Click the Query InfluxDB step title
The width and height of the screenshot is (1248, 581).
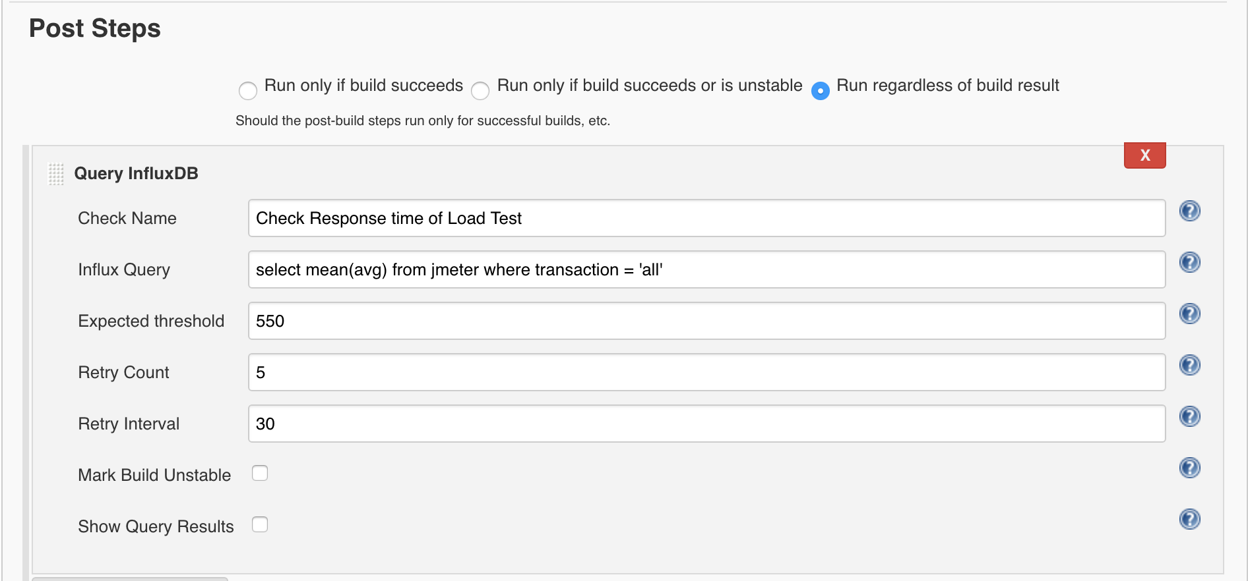point(136,173)
